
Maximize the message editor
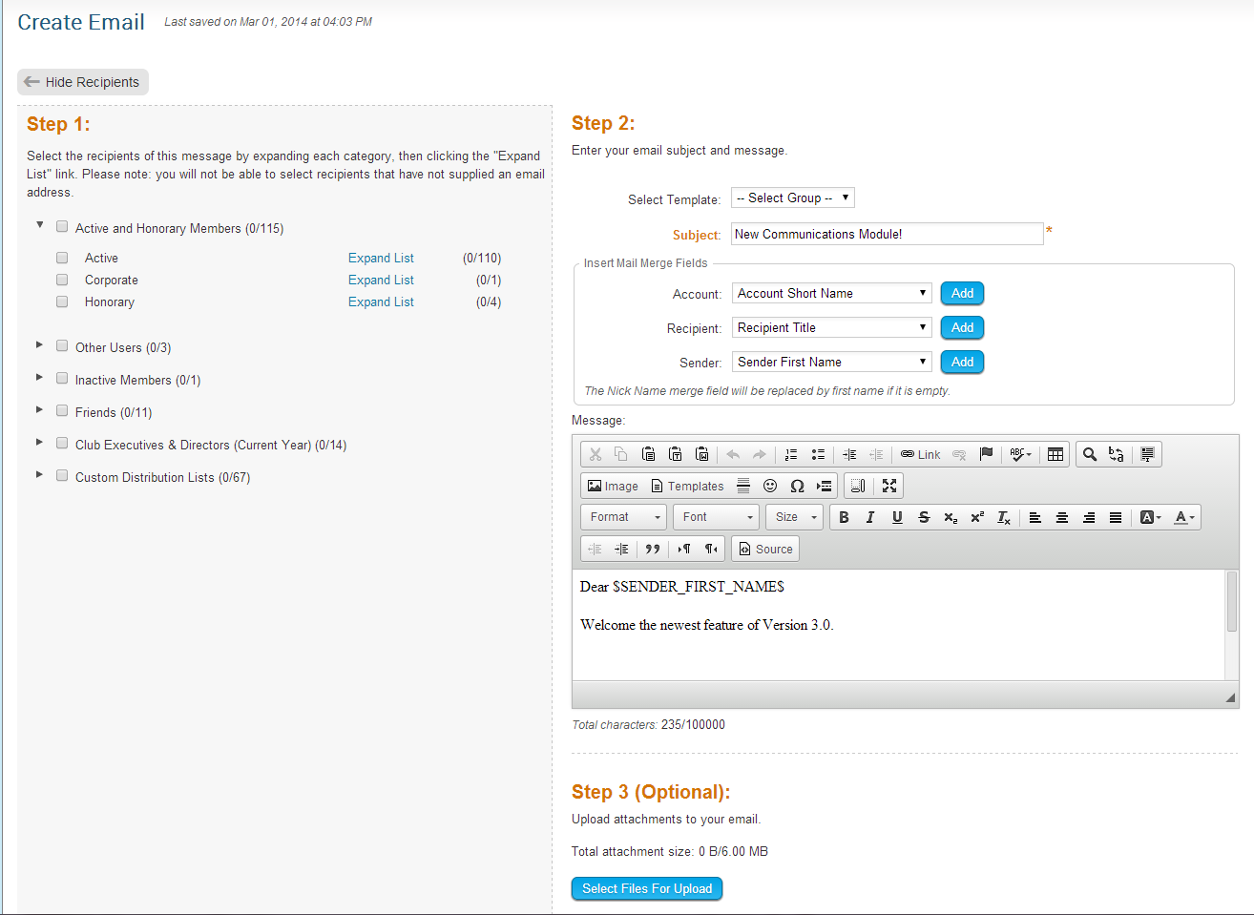pyautogui.click(x=889, y=486)
